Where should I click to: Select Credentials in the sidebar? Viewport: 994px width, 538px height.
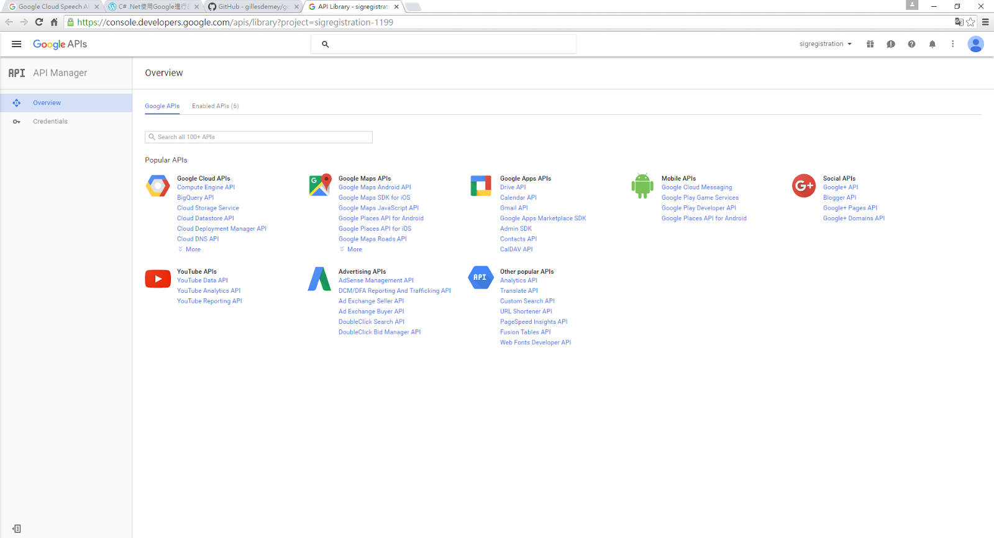(x=66, y=122)
